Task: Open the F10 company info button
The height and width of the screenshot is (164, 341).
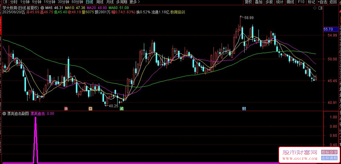Action: point(301,2)
